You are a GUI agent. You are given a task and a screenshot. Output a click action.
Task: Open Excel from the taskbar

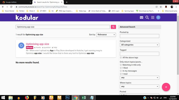click(x=84, y=98)
